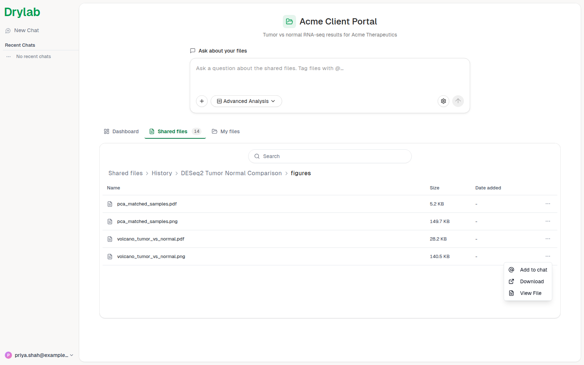Click file icon of pca_matched_samples.pdf
Image resolution: width=584 pixels, height=365 pixels.
110,204
